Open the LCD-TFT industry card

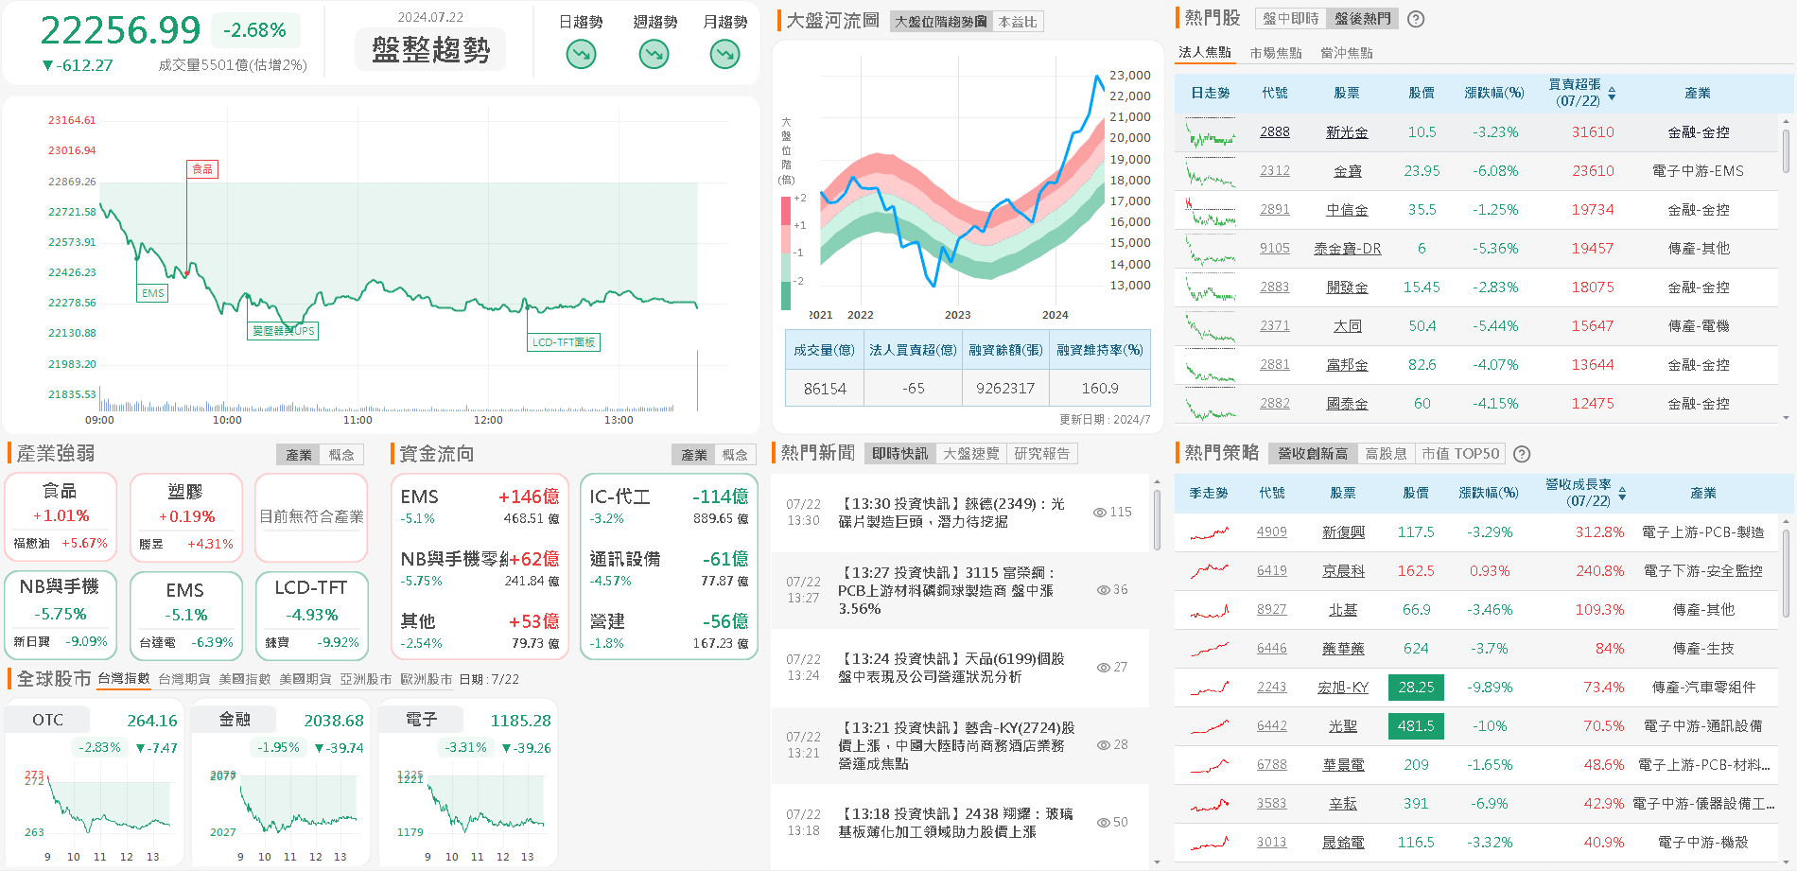tap(311, 615)
